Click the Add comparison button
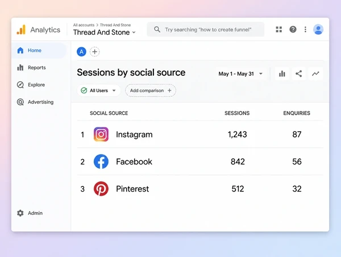 pyautogui.click(x=151, y=90)
